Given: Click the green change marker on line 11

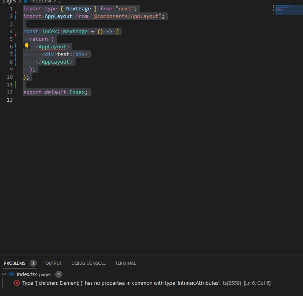Looking at the screenshot, I should (16, 85).
